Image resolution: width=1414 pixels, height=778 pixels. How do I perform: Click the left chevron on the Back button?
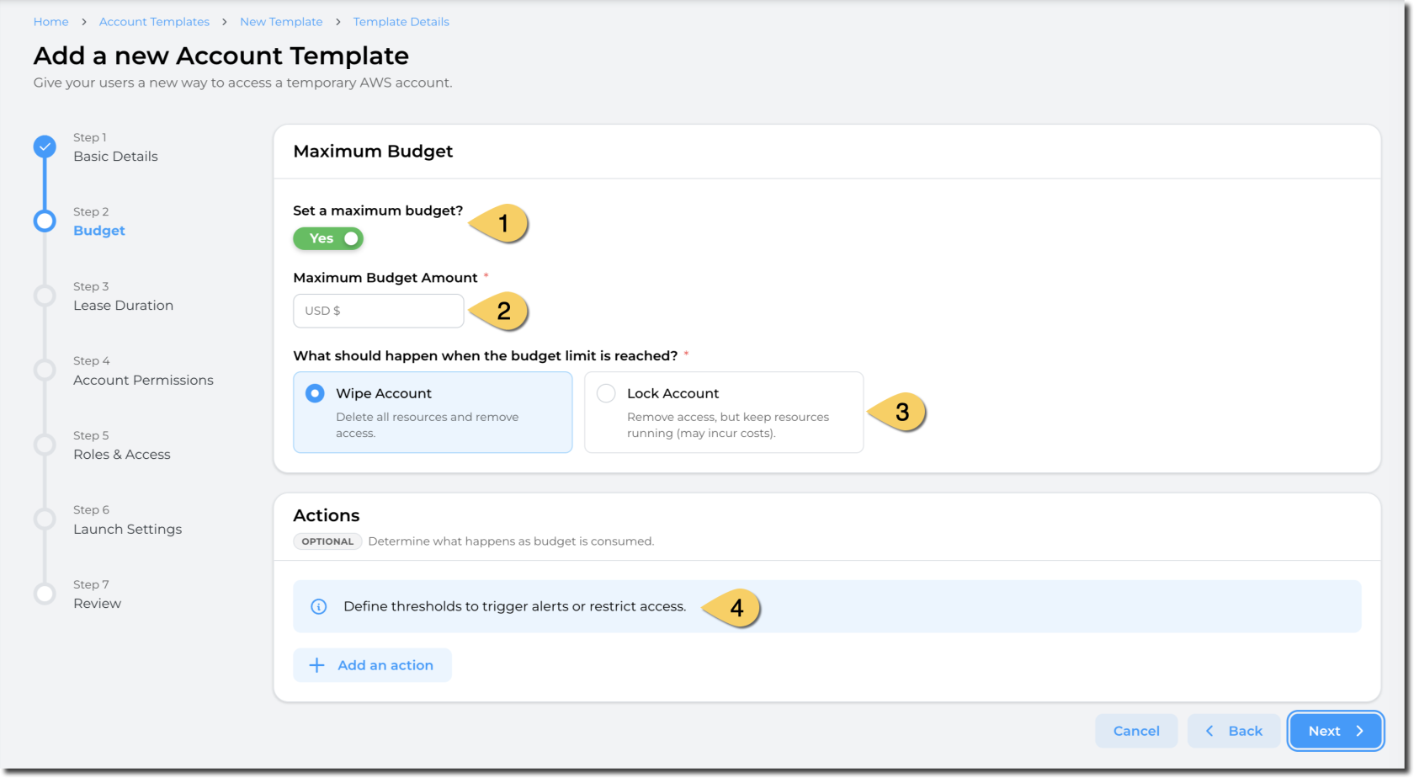click(x=1209, y=731)
